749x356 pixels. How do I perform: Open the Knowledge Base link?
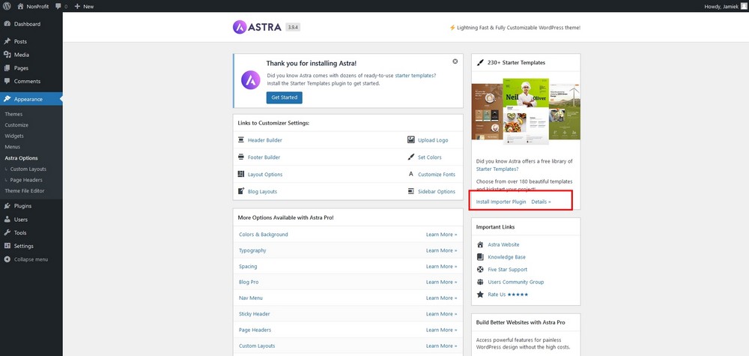[506, 257]
